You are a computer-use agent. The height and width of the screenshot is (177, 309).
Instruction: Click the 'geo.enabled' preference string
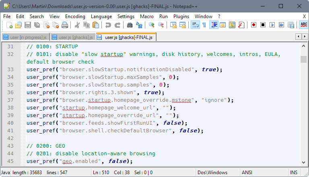pyautogui.click(x=80, y=161)
